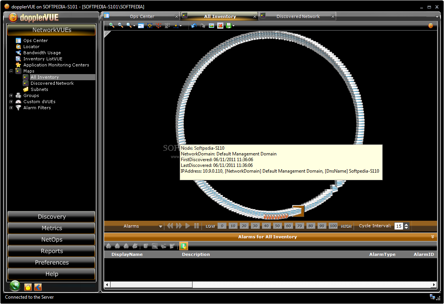Click the first gray alarm bell icon
444x304 pixels.
pyautogui.click(x=108, y=246)
